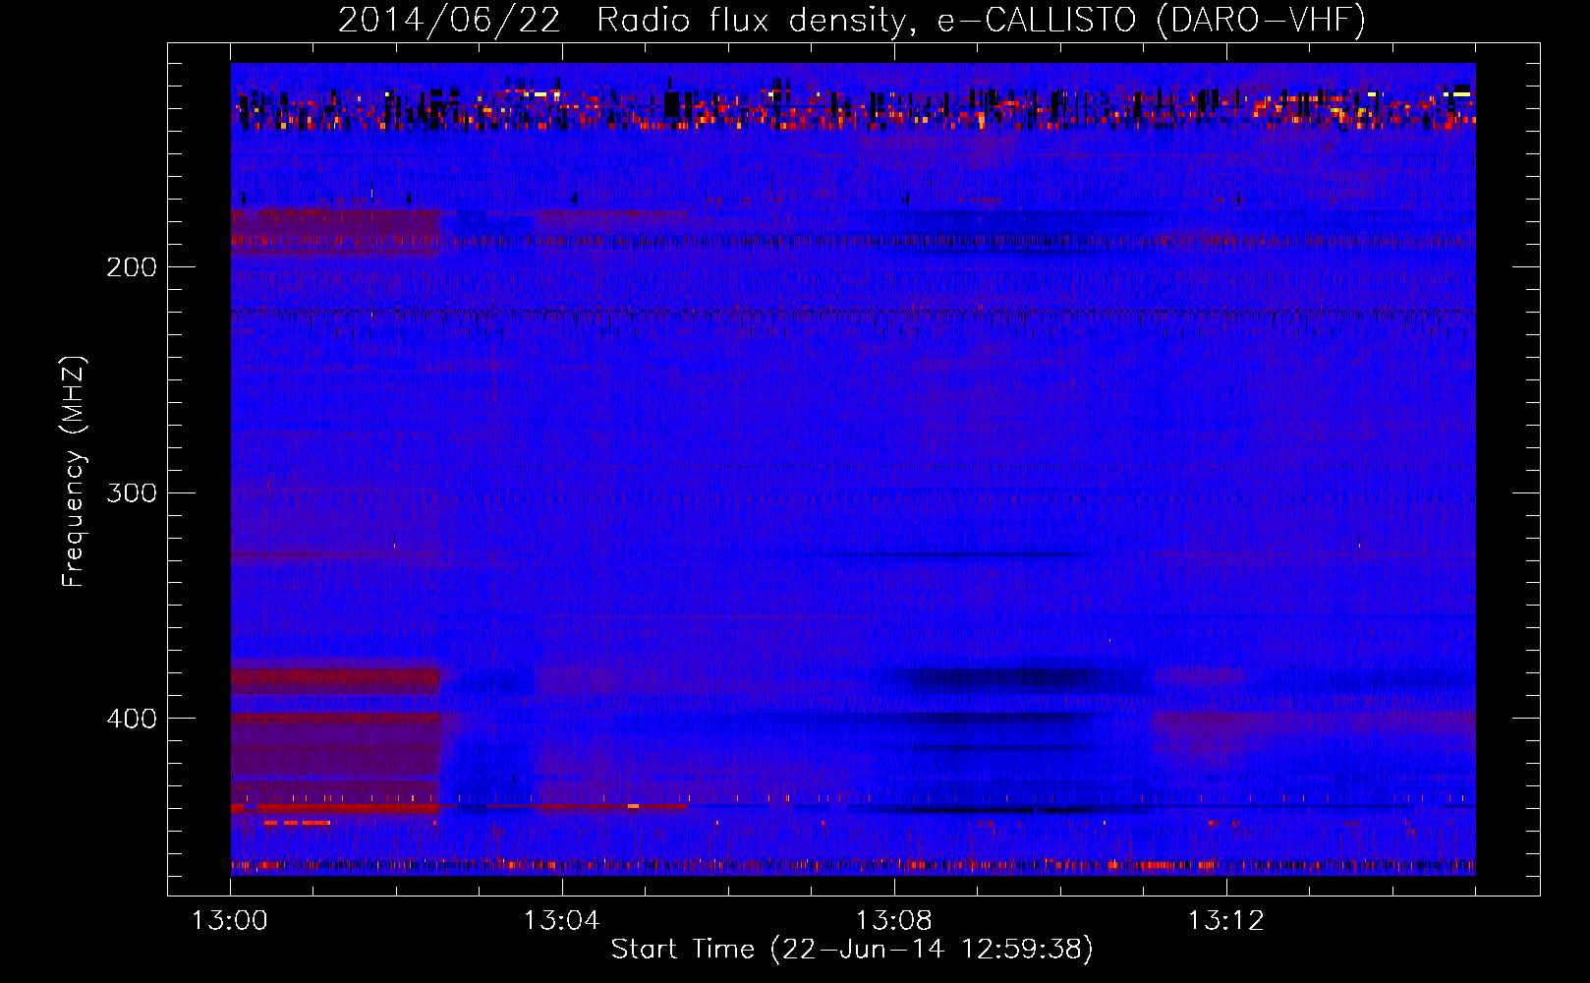
Task: Select the 200 frequency axis label
Action: pos(132,267)
